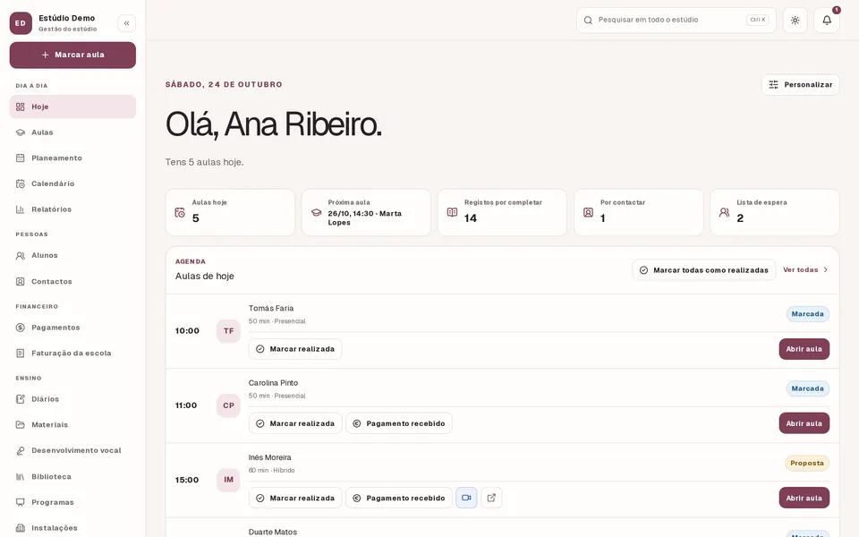
Task: Click the graduation cap icon beside Aulas
Action: [x=21, y=132]
